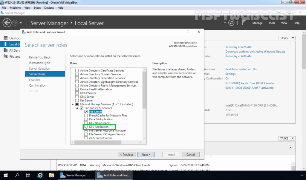Open the Windows Start menu

(x=5, y=175)
